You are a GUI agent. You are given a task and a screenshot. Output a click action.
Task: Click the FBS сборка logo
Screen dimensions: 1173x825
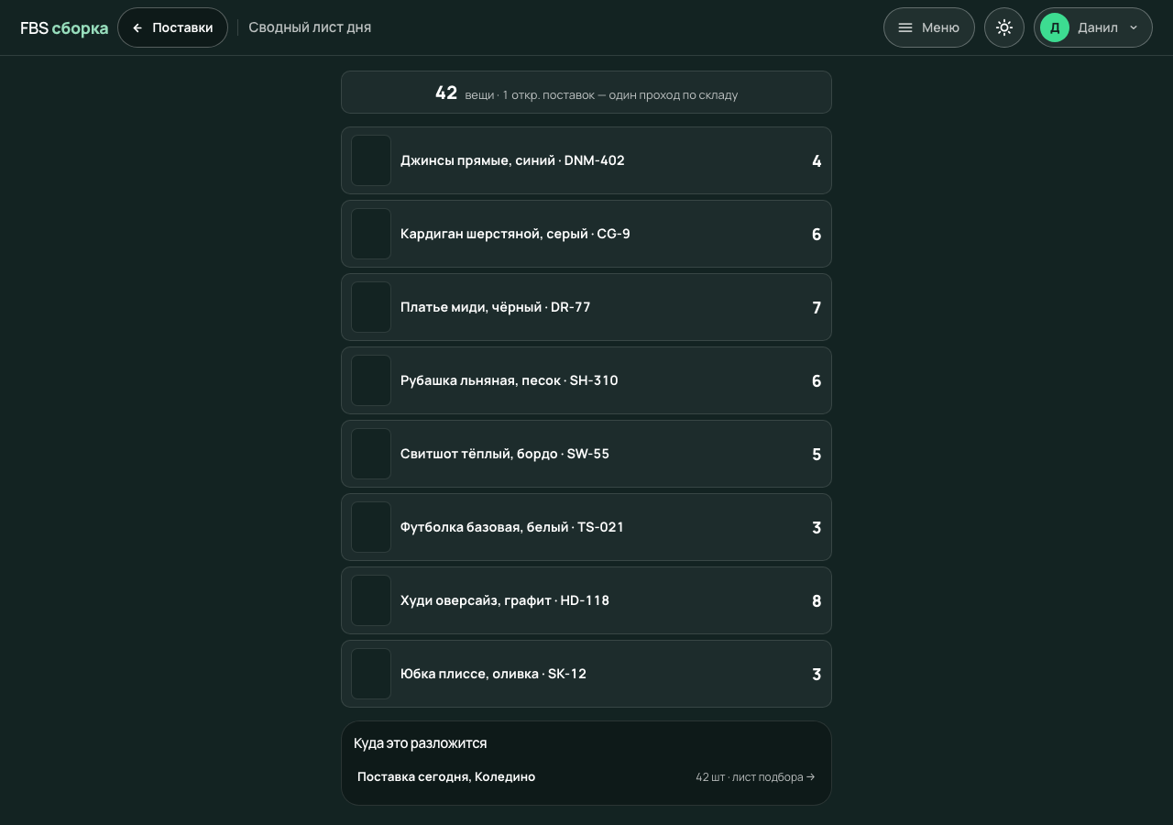64,27
